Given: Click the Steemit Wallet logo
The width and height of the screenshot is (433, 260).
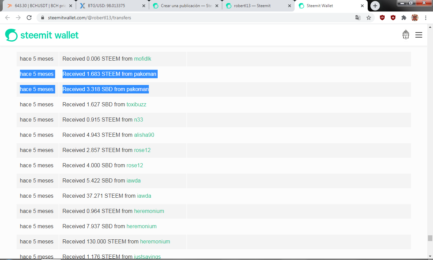Looking at the screenshot, I should [x=42, y=35].
